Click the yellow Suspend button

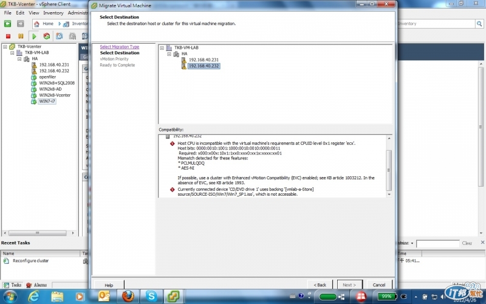[x=21, y=36]
